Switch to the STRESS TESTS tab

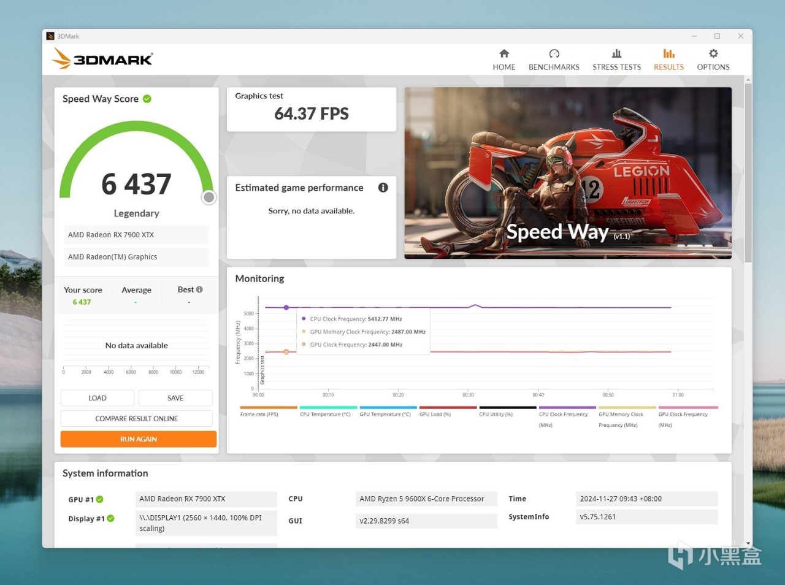(616, 59)
